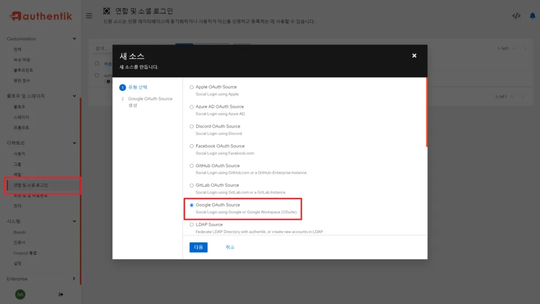The width and height of the screenshot is (540, 304).
Task: Open the notifications bell
Action: [532, 15]
